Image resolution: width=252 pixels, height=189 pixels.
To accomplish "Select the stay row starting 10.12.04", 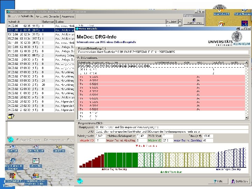I will (41, 34).
